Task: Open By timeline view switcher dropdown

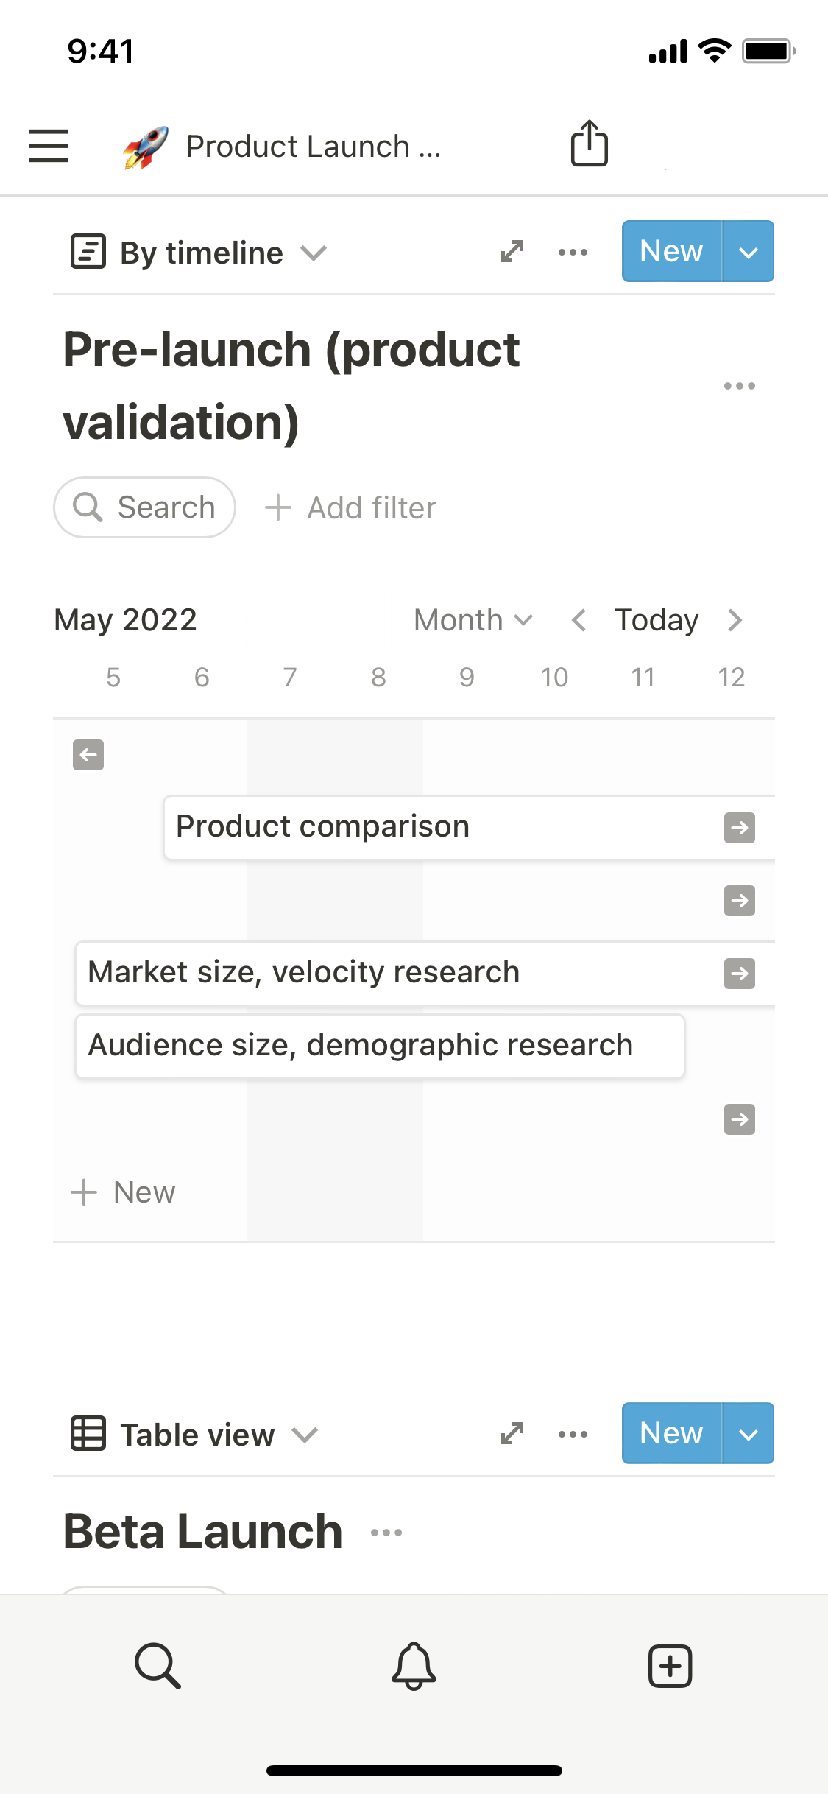Action: pos(200,253)
